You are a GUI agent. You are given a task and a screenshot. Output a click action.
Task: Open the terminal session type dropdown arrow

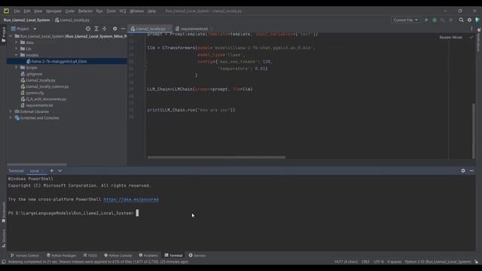click(60, 171)
